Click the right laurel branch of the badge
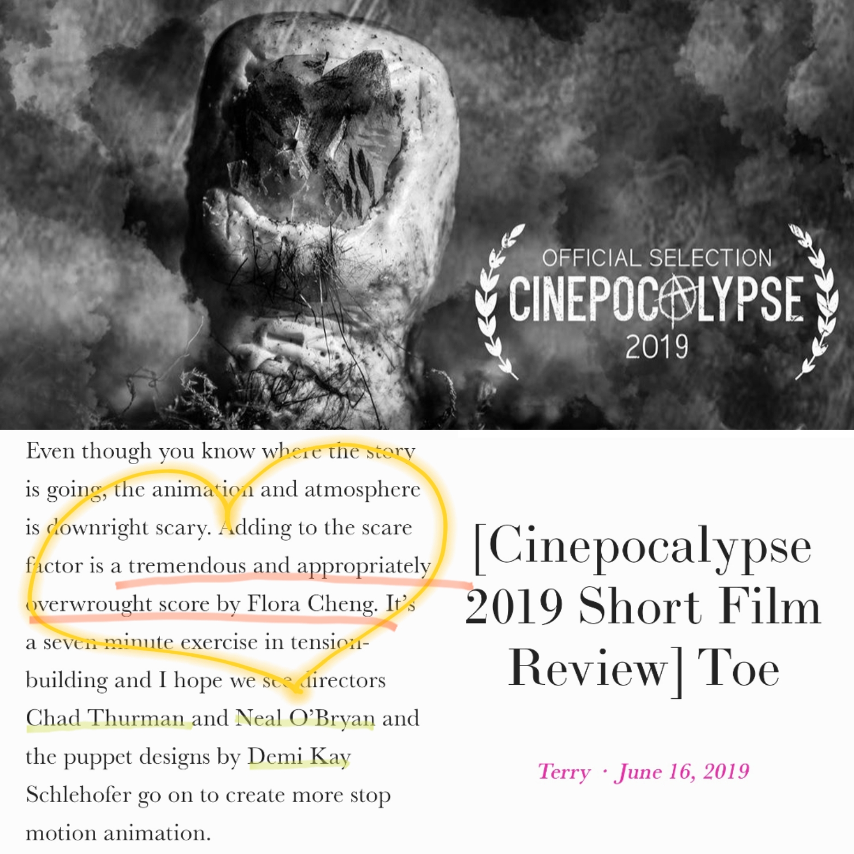 click(815, 302)
